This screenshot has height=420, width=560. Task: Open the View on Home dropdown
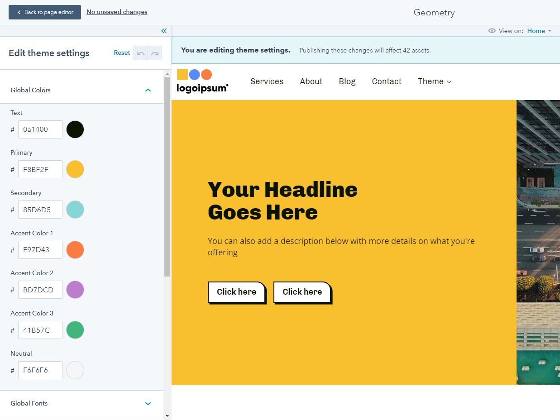[x=539, y=31]
